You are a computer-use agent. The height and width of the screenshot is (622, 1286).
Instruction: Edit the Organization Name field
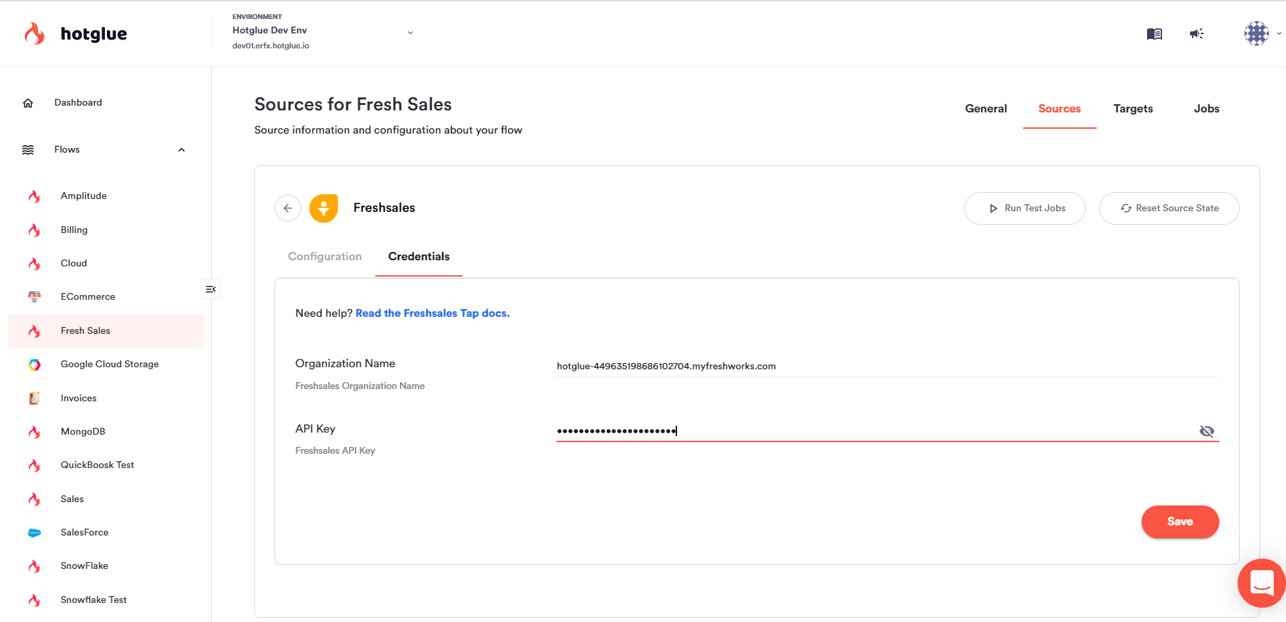(885, 367)
